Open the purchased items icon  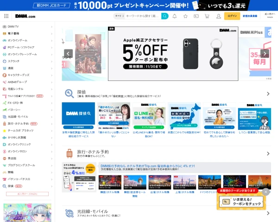coord(196,16)
